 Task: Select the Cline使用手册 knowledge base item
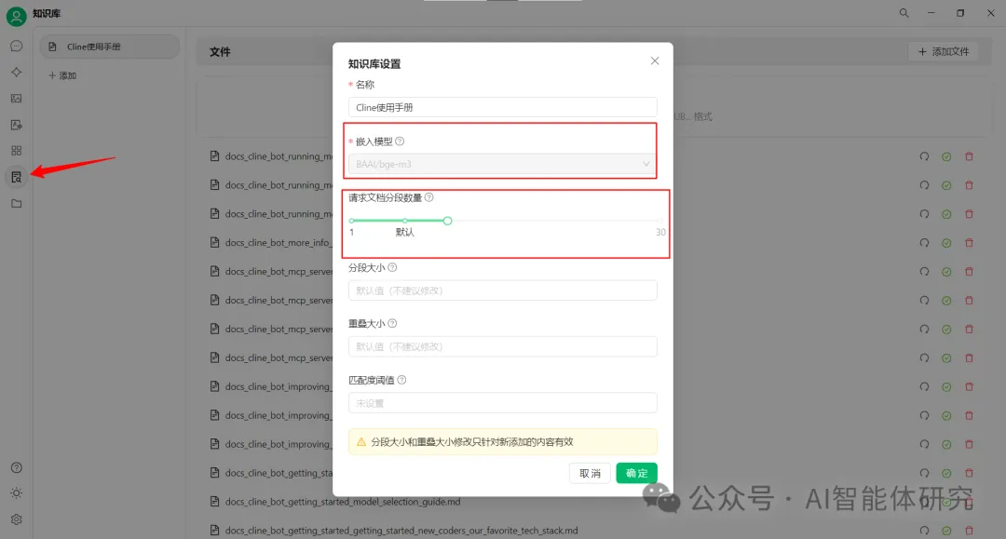[x=109, y=47]
